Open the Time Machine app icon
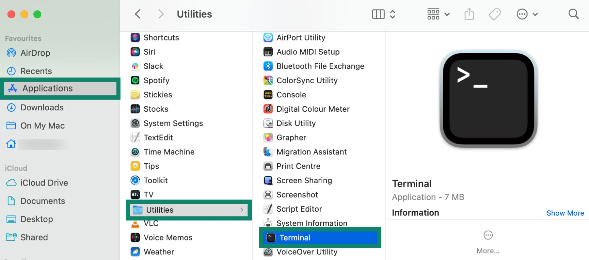 pos(135,152)
